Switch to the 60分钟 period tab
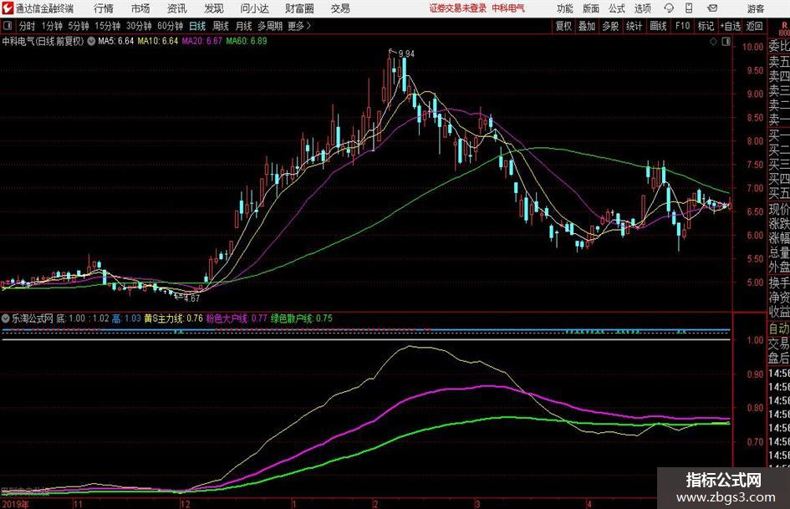Viewport: 790px width, 509px height. pyautogui.click(x=171, y=26)
